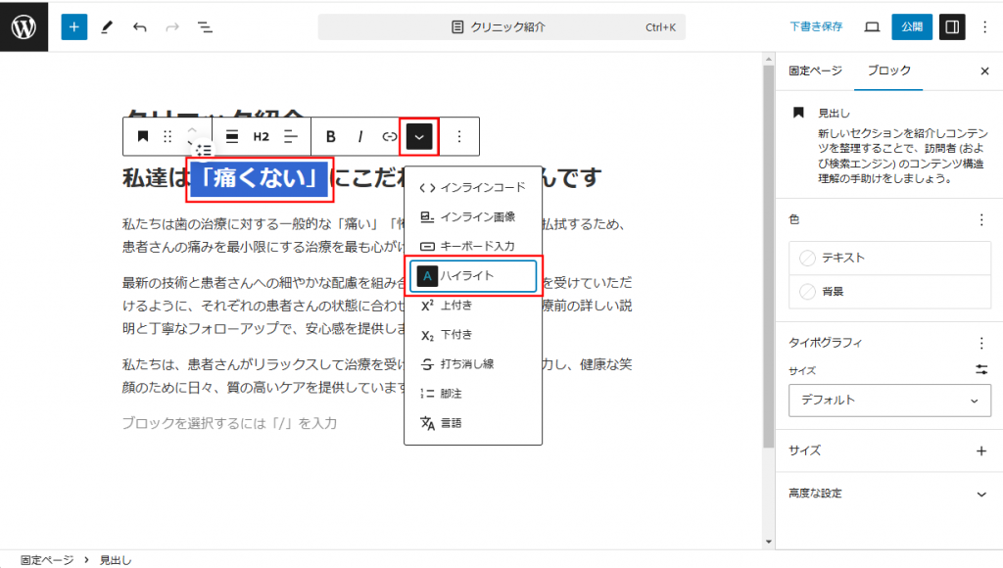1003x568 pixels.
Task: Apply italic formatting in block toolbar
Action: point(359,137)
